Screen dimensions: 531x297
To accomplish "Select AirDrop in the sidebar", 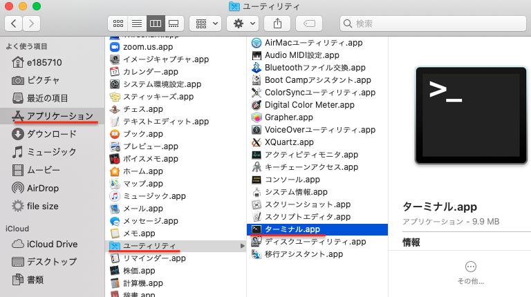I will (44, 188).
